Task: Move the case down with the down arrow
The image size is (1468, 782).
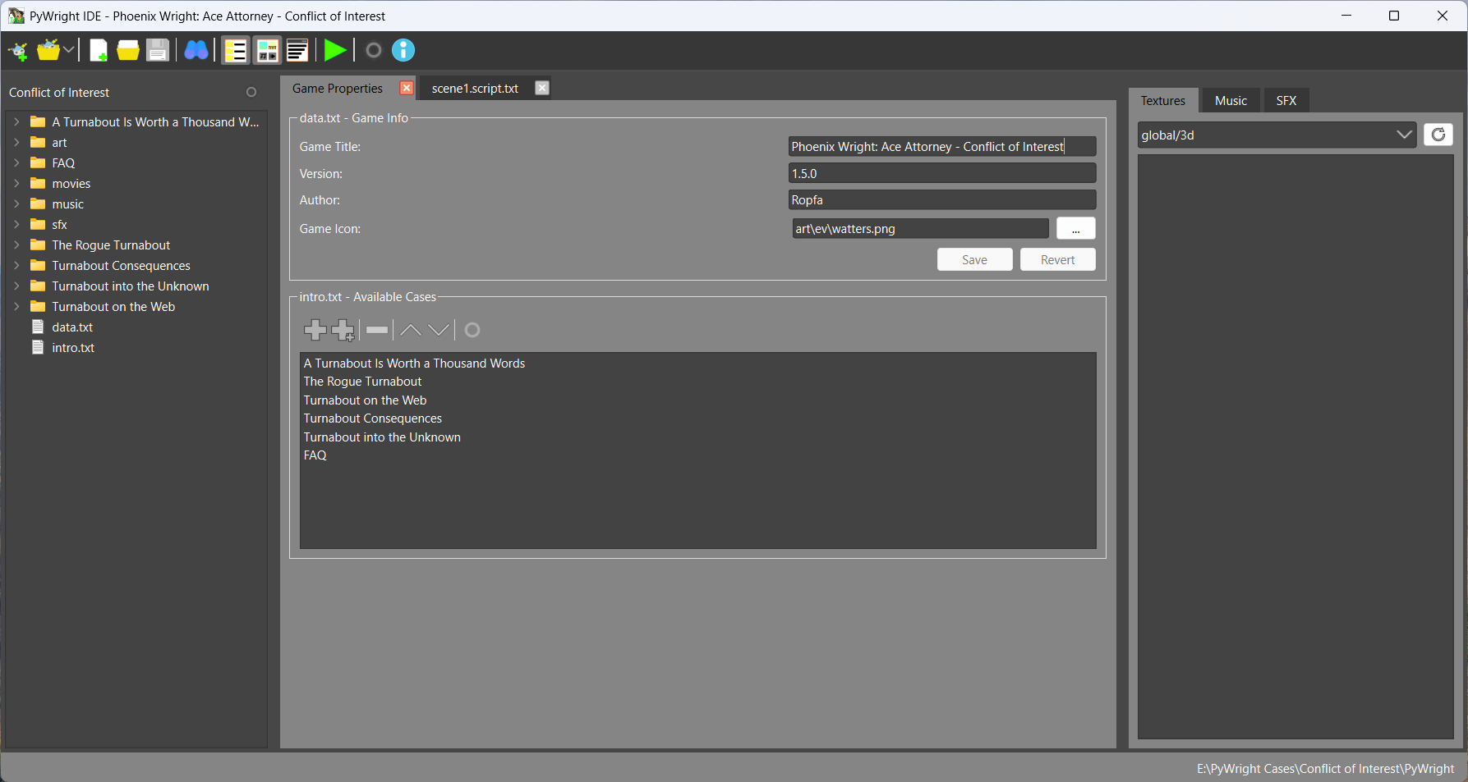Action: (439, 330)
